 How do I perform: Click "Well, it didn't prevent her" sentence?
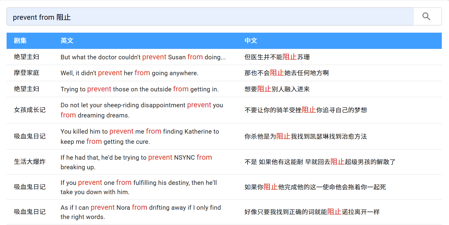pyautogui.click(x=129, y=73)
